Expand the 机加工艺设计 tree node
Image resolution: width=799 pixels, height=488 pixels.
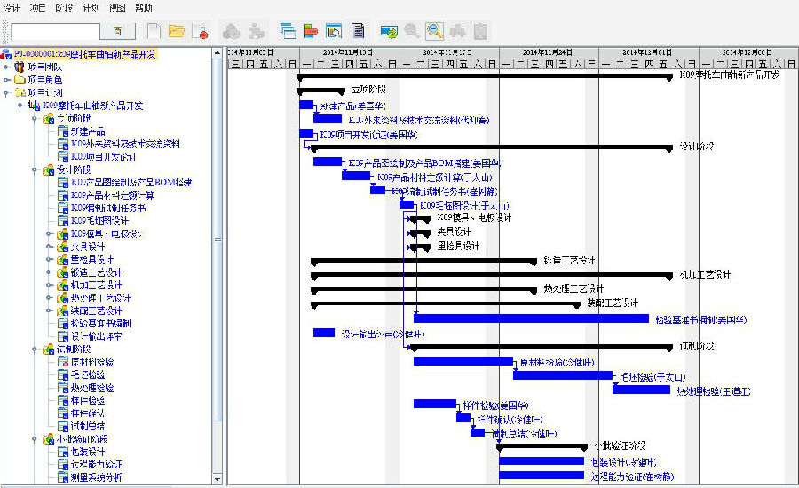point(50,286)
